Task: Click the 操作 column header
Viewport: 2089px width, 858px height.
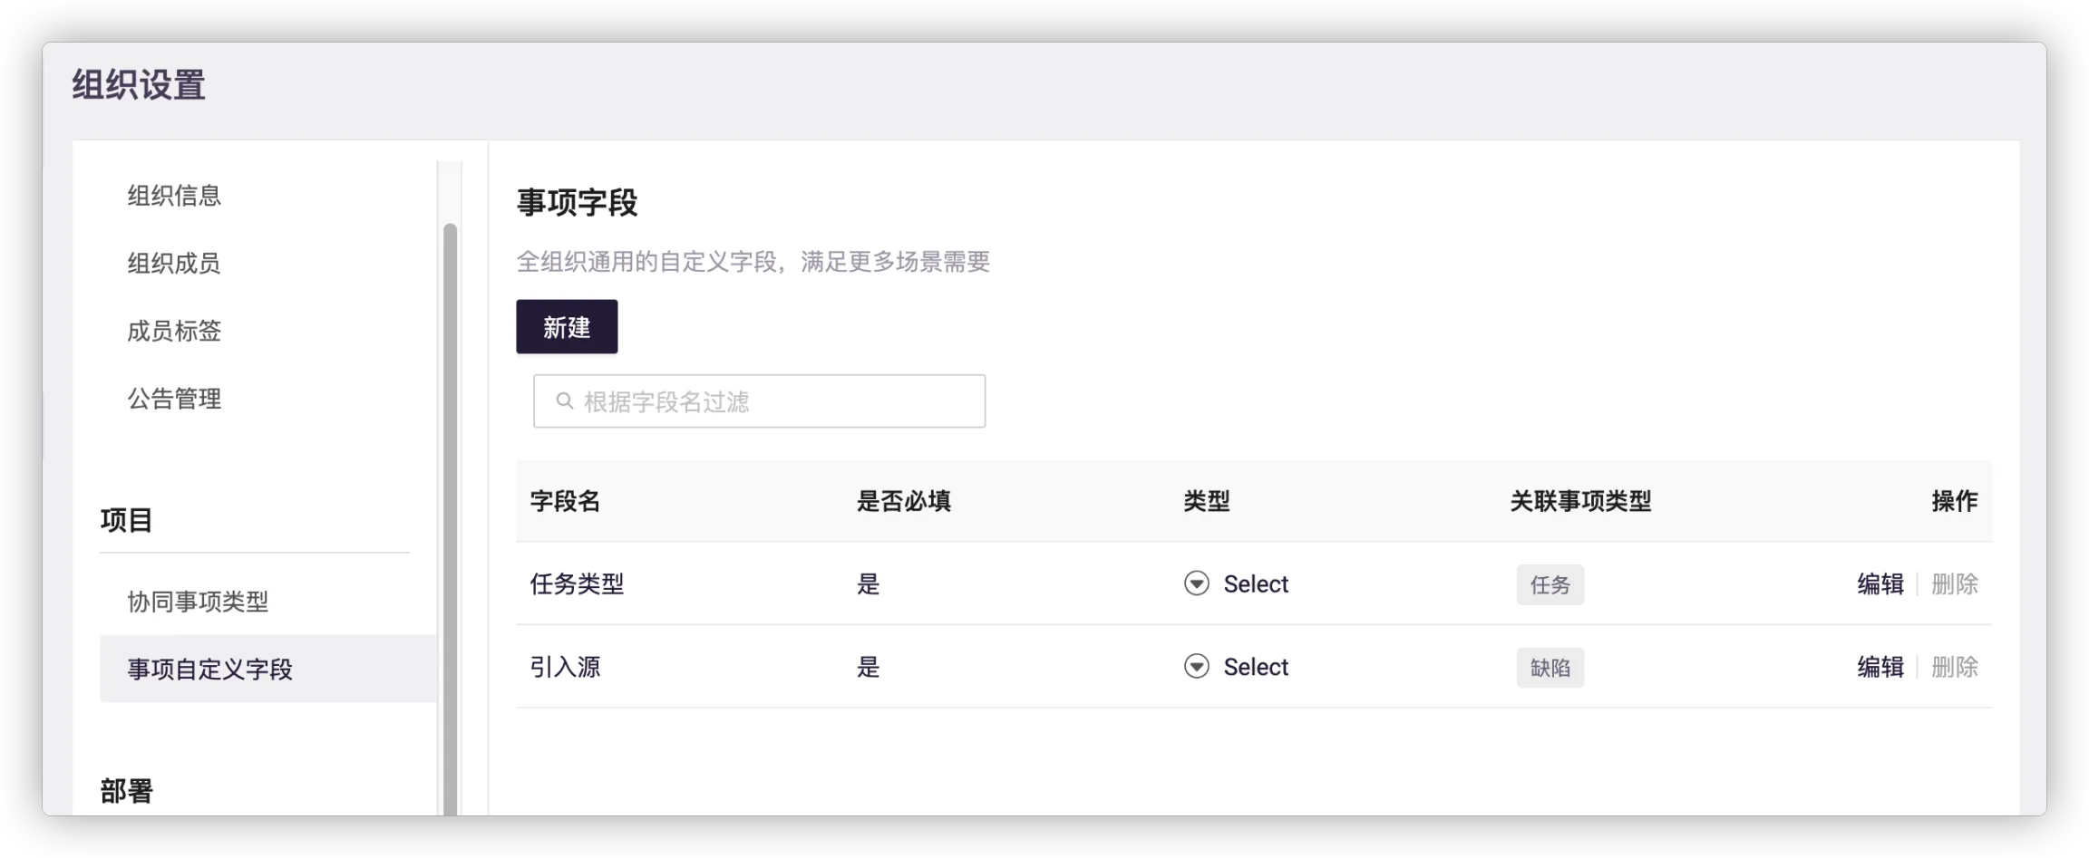Action: [x=1954, y=501]
